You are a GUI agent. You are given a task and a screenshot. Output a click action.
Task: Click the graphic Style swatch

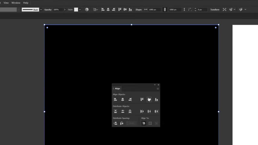(76, 10)
